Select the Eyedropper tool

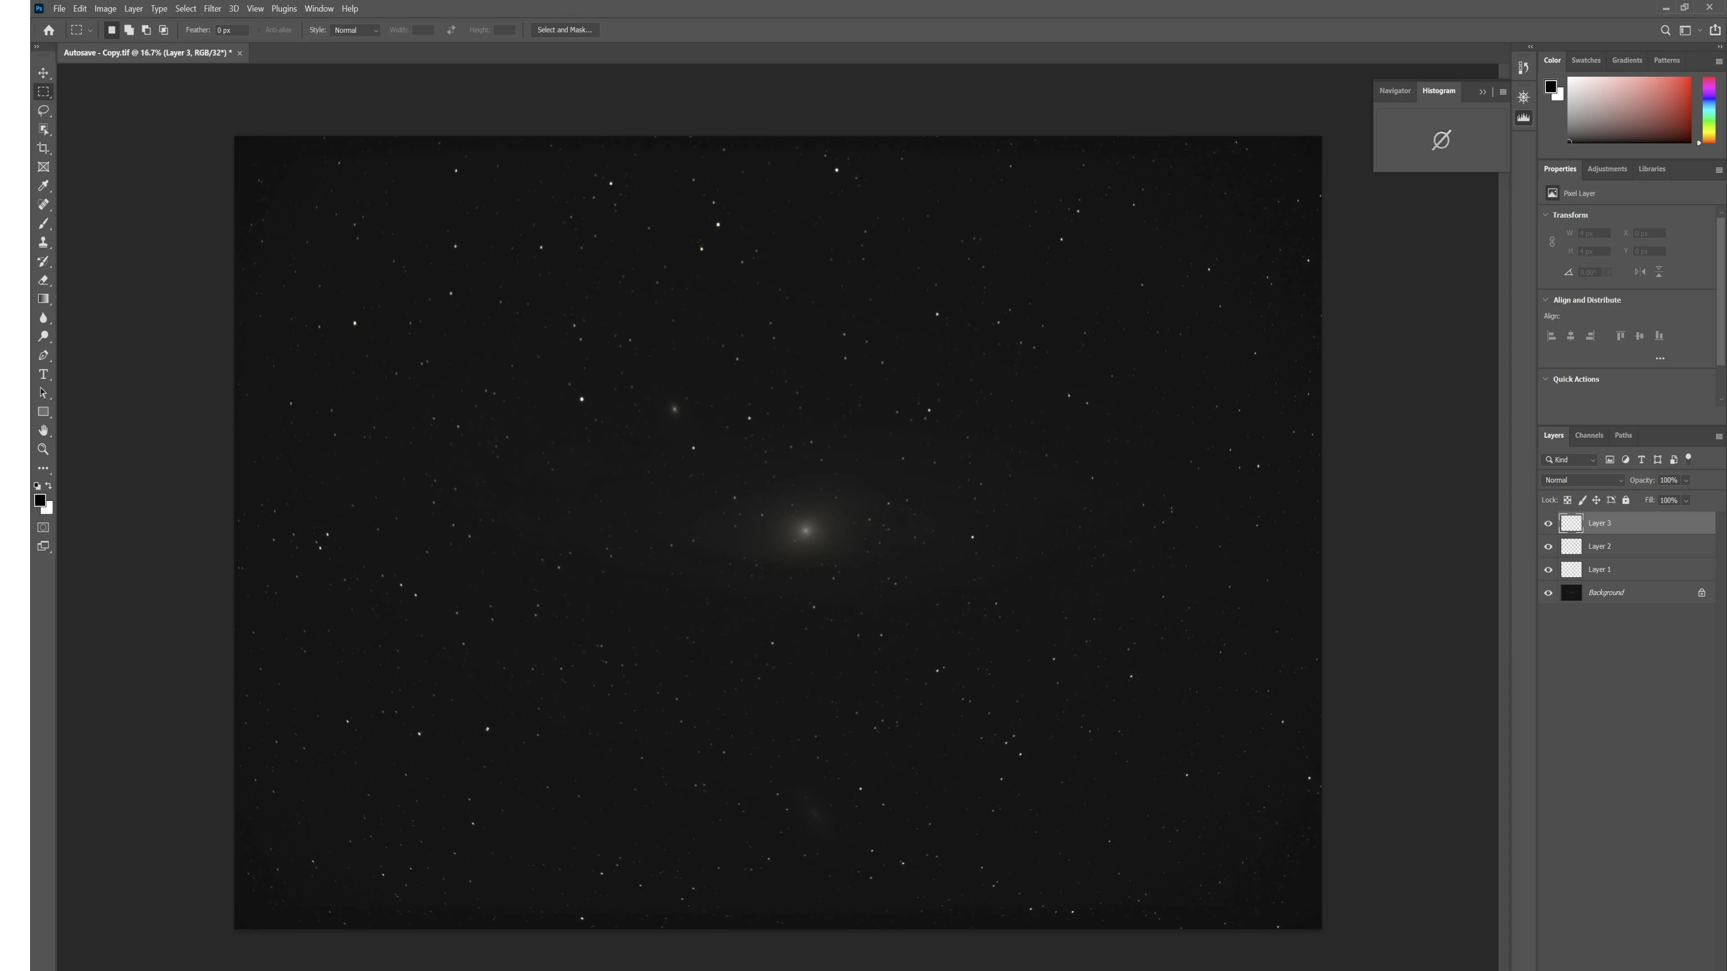pyautogui.click(x=43, y=186)
